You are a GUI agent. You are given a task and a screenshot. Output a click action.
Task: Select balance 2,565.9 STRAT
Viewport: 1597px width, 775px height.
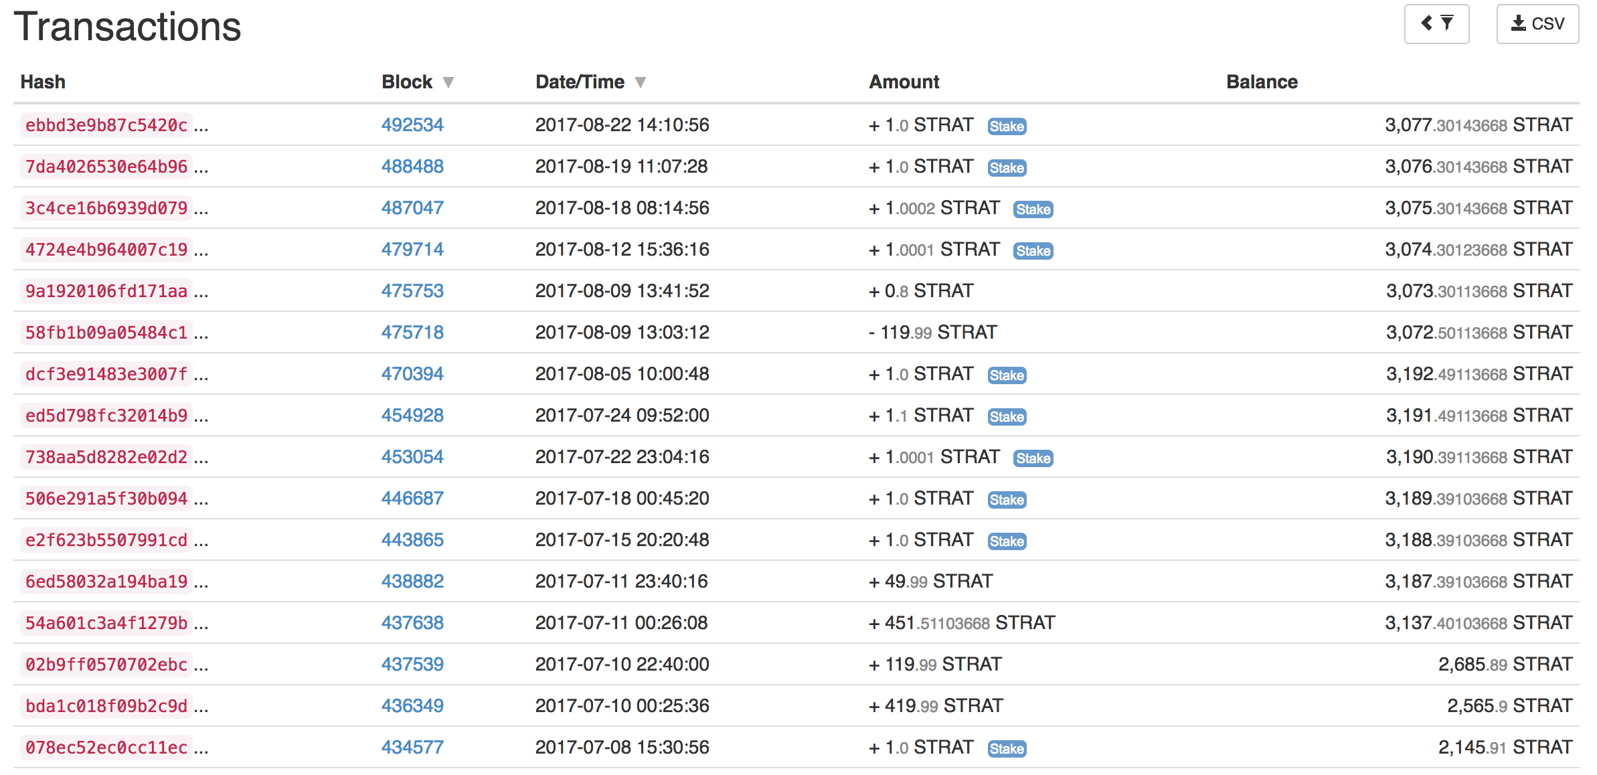click(x=1509, y=706)
